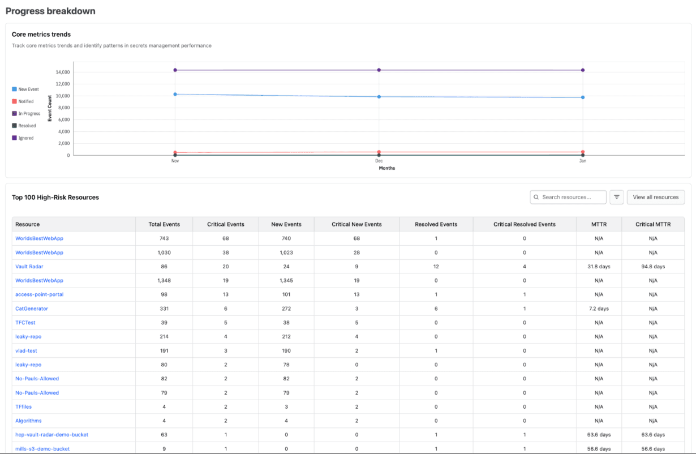This screenshot has height=454, width=696.
Task: Click the MTTR column header
Action: [x=599, y=224]
